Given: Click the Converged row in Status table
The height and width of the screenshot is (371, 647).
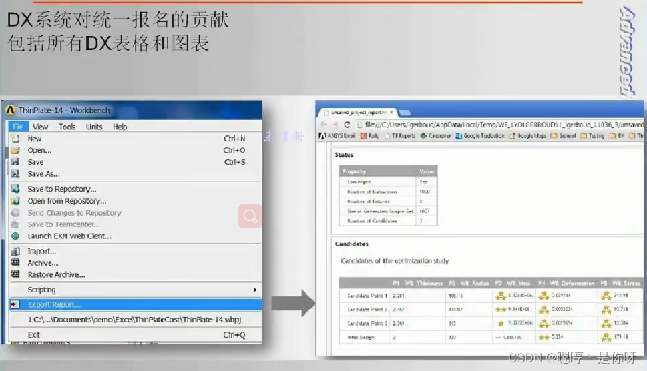Looking at the screenshot, I should click(x=389, y=181).
